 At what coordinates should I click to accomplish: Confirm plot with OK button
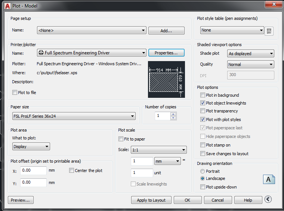pyautogui.click(x=188, y=200)
